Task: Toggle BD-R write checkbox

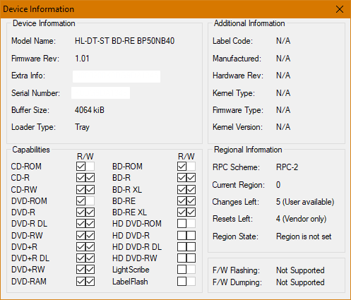Action: point(191,178)
